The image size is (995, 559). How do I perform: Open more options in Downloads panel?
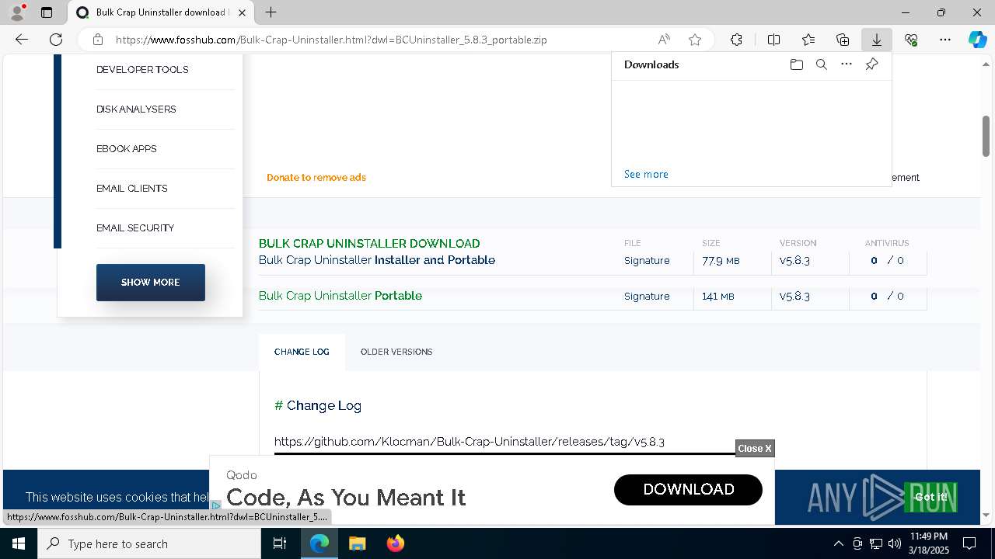click(847, 64)
